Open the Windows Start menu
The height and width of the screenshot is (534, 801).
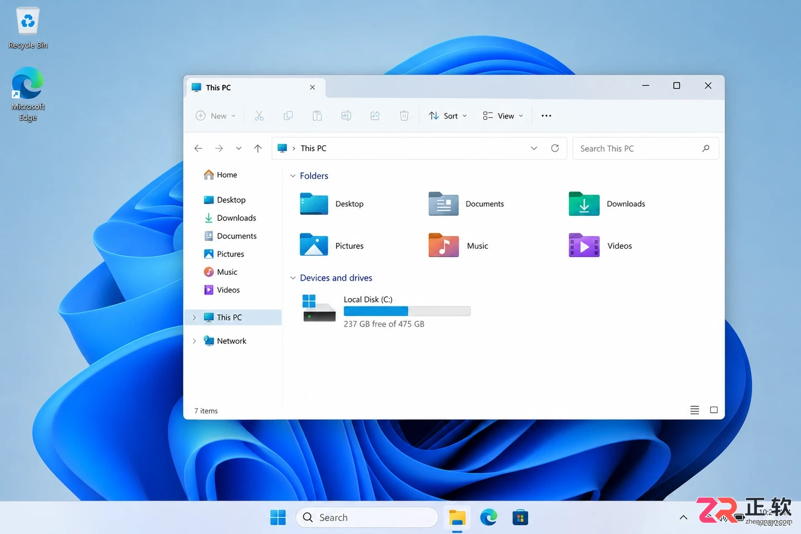pos(278,517)
